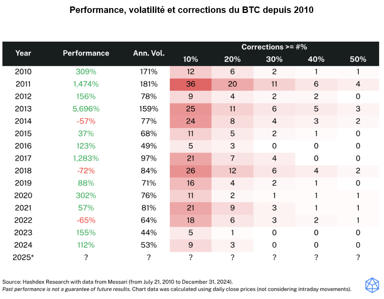Click the "Source: Hashdex Research" footnote line
The height and width of the screenshot is (299, 384).
pyautogui.click(x=118, y=281)
